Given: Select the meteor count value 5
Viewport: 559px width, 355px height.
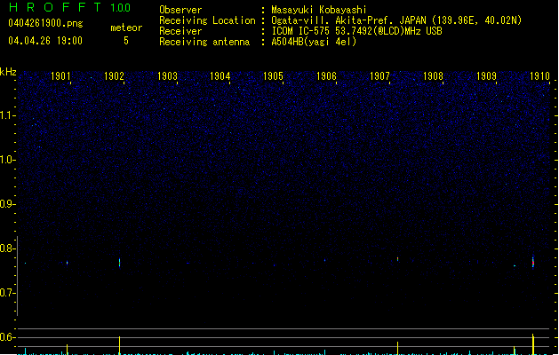Looking at the screenshot, I should (125, 41).
